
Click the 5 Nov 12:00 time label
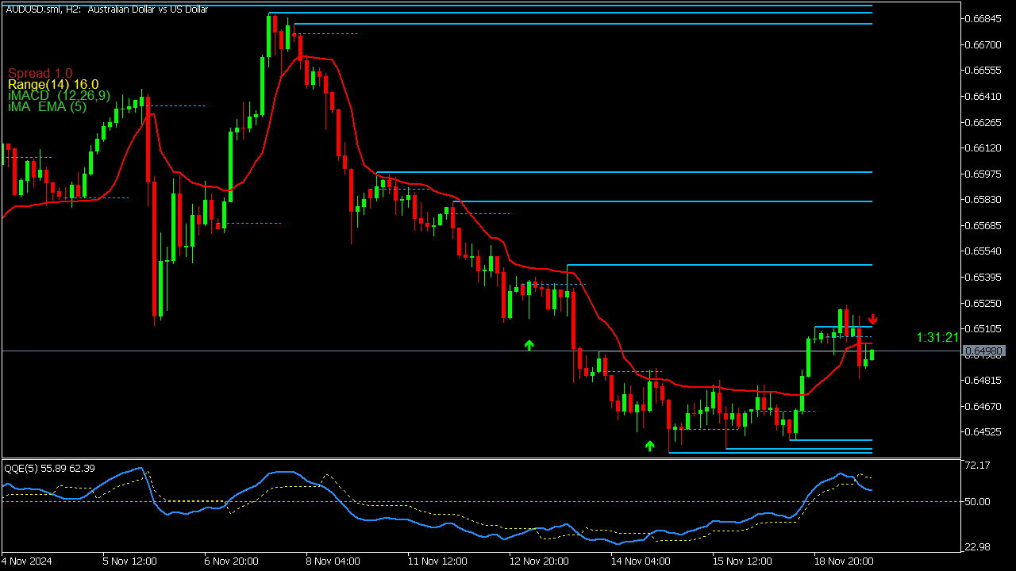[x=129, y=561]
